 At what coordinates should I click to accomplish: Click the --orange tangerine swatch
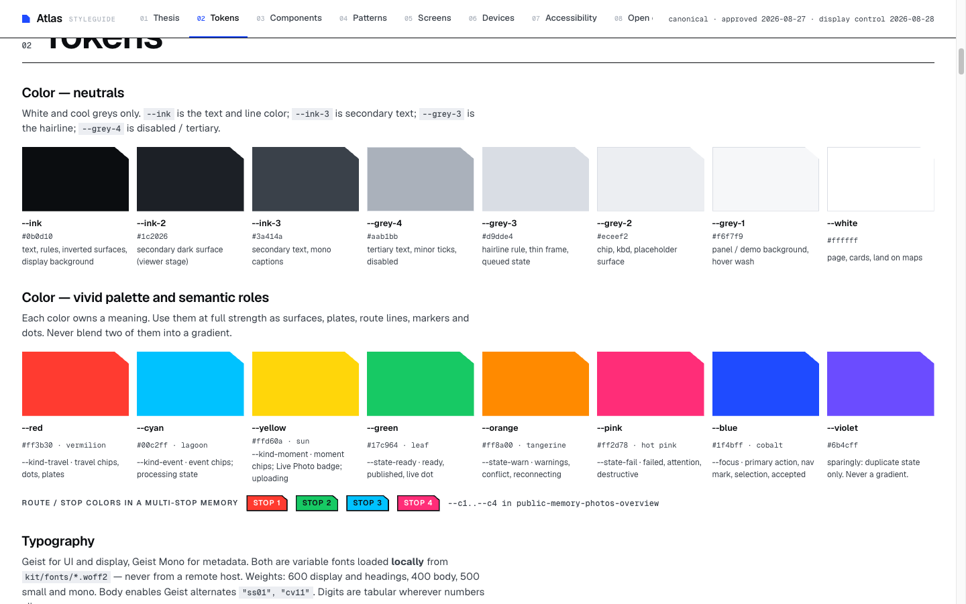(x=535, y=384)
